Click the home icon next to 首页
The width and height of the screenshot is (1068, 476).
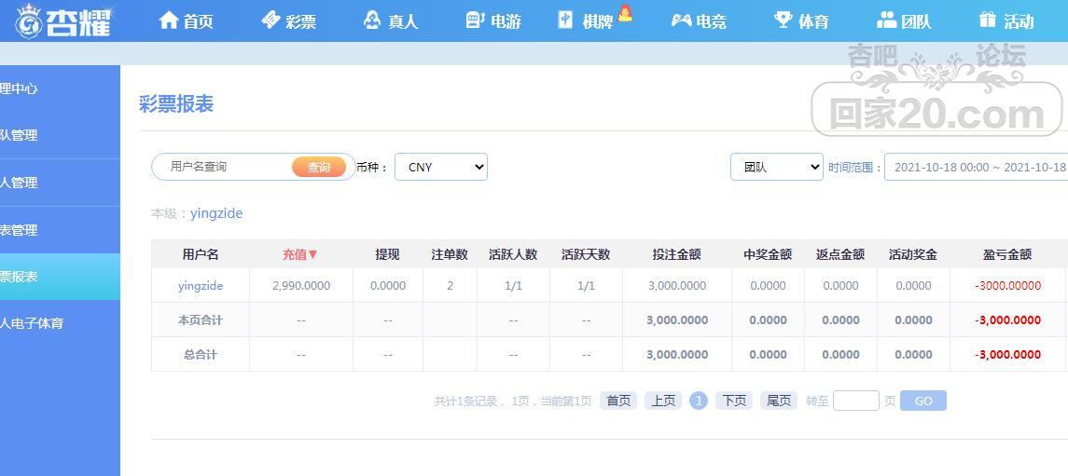(168, 20)
